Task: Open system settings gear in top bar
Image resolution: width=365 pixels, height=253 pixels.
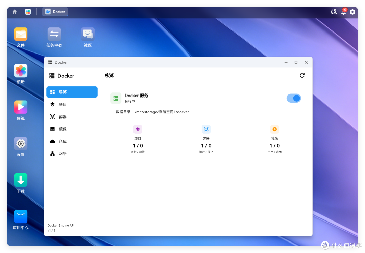Action: tap(352, 12)
